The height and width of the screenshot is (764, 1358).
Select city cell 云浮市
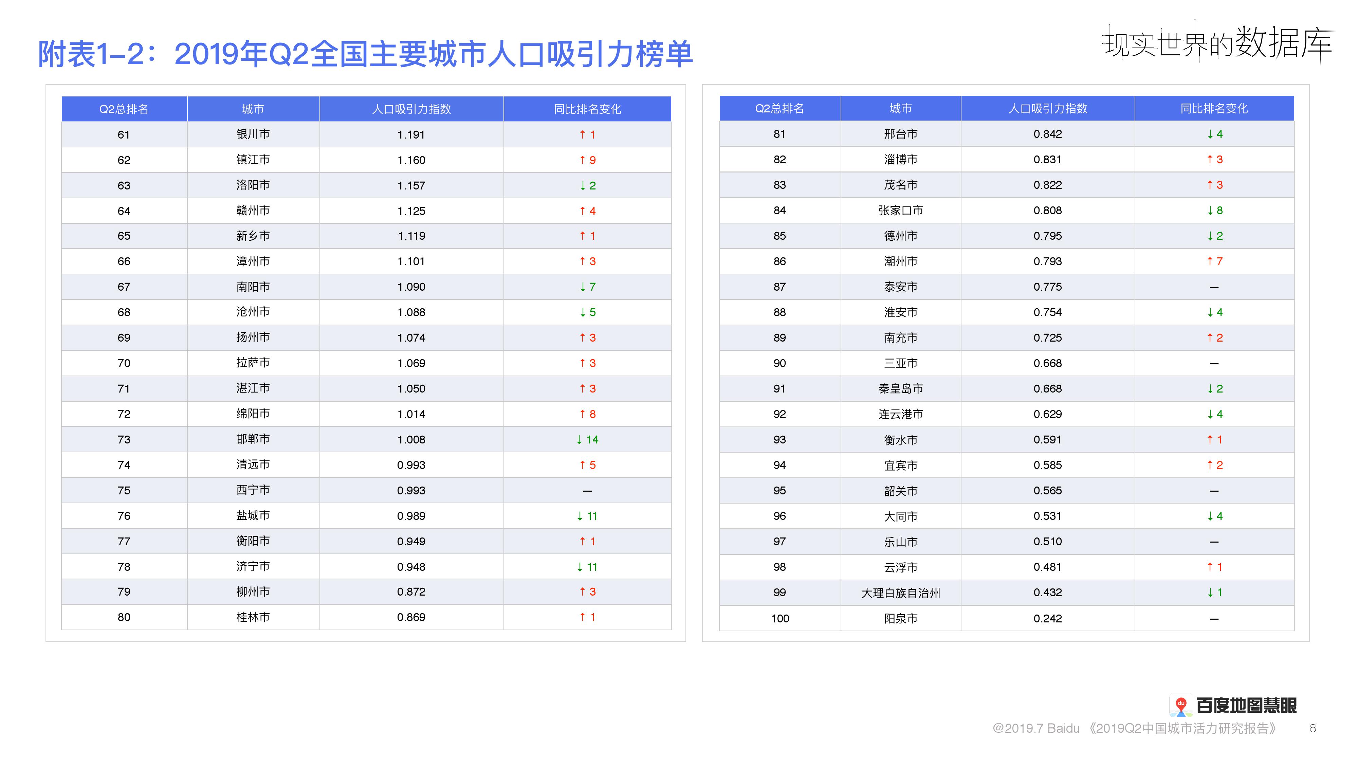coord(900,567)
